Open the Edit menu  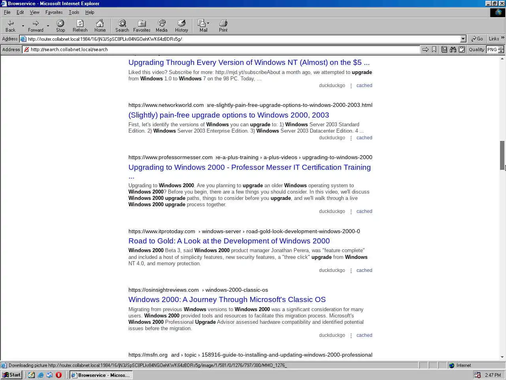click(20, 12)
